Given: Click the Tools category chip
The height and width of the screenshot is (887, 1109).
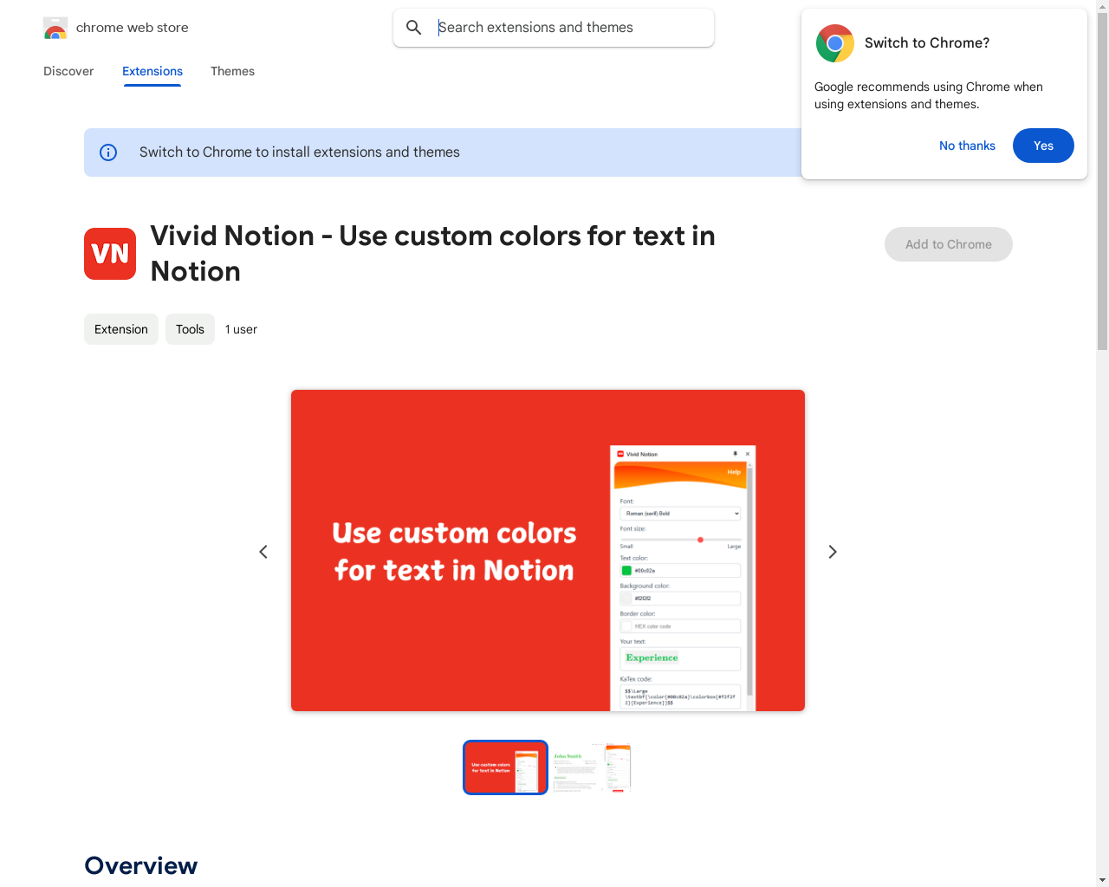Looking at the screenshot, I should pos(190,329).
